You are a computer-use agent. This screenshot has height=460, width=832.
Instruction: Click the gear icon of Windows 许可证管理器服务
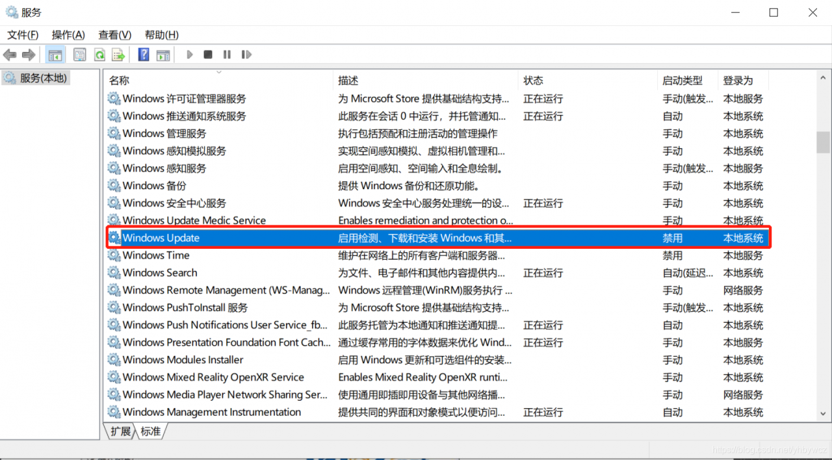pyautogui.click(x=114, y=99)
